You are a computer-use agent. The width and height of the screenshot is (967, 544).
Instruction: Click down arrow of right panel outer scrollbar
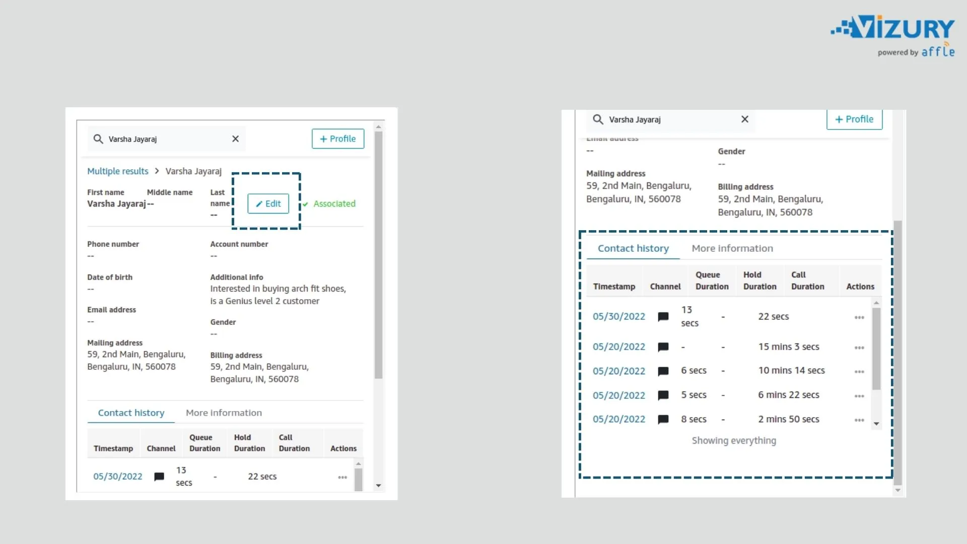[897, 490]
